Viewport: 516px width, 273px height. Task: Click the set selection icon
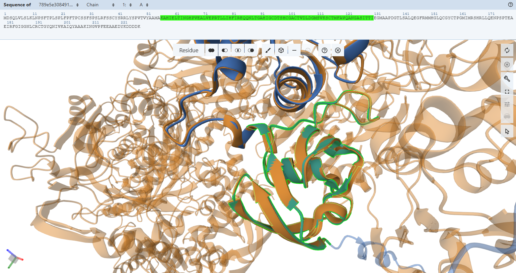pos(251,50)
